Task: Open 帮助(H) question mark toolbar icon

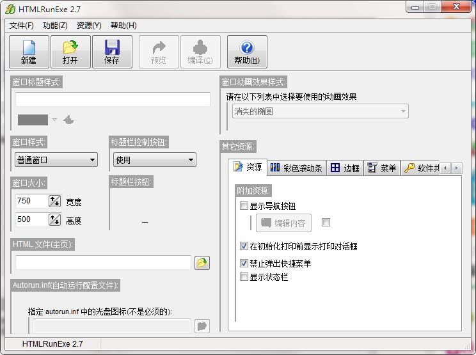Action: click(246, 51)
